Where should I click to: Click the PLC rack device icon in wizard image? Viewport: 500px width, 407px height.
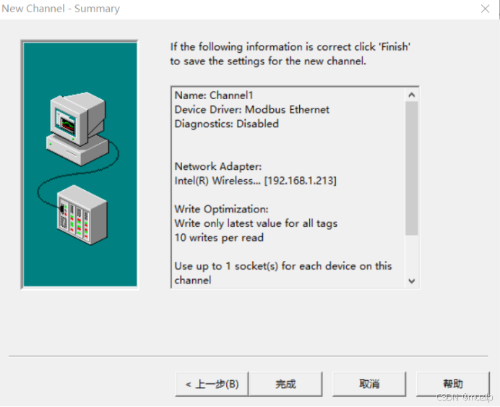click(82, 215)
